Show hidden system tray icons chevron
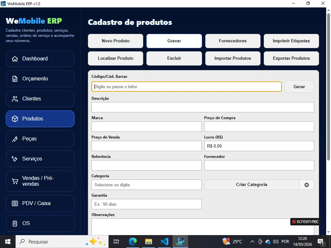Viewport: 331px width, 248px height. [252, 242]
